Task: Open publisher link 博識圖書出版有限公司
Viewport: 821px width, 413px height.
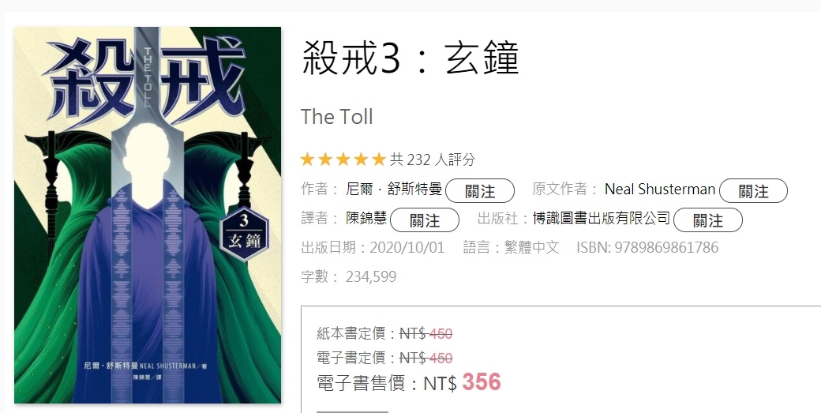Action: tap(602, 218)
